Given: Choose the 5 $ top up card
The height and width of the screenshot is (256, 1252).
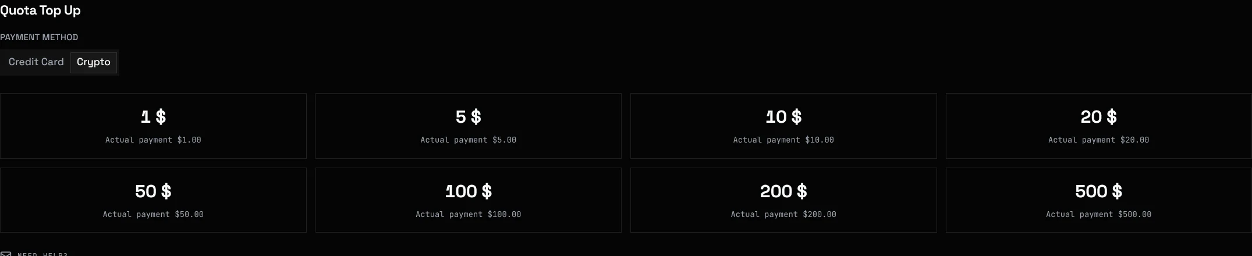Looking at the screenshot, I should (x=469, y=126).
